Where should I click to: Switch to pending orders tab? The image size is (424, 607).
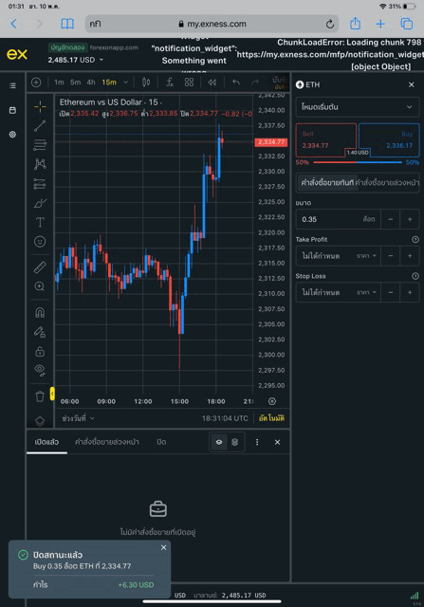(x=107, y=442)
